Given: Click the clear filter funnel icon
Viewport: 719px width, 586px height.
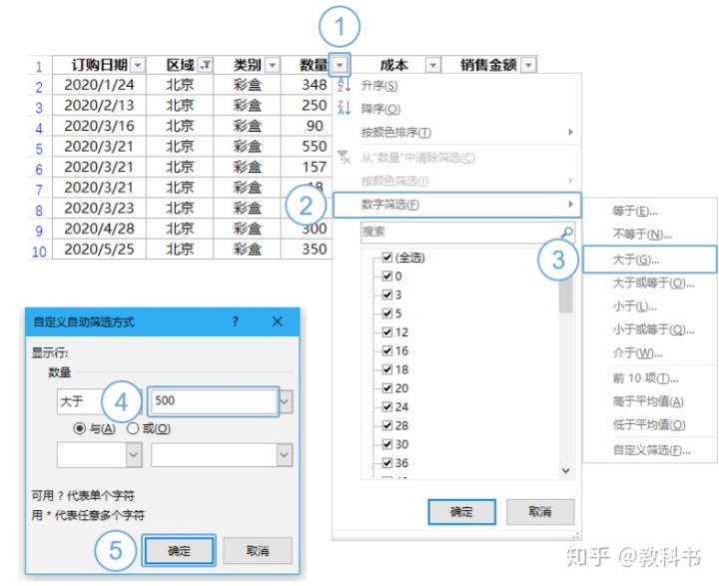Looking at the screenshot, I should [x=345, y=157].
